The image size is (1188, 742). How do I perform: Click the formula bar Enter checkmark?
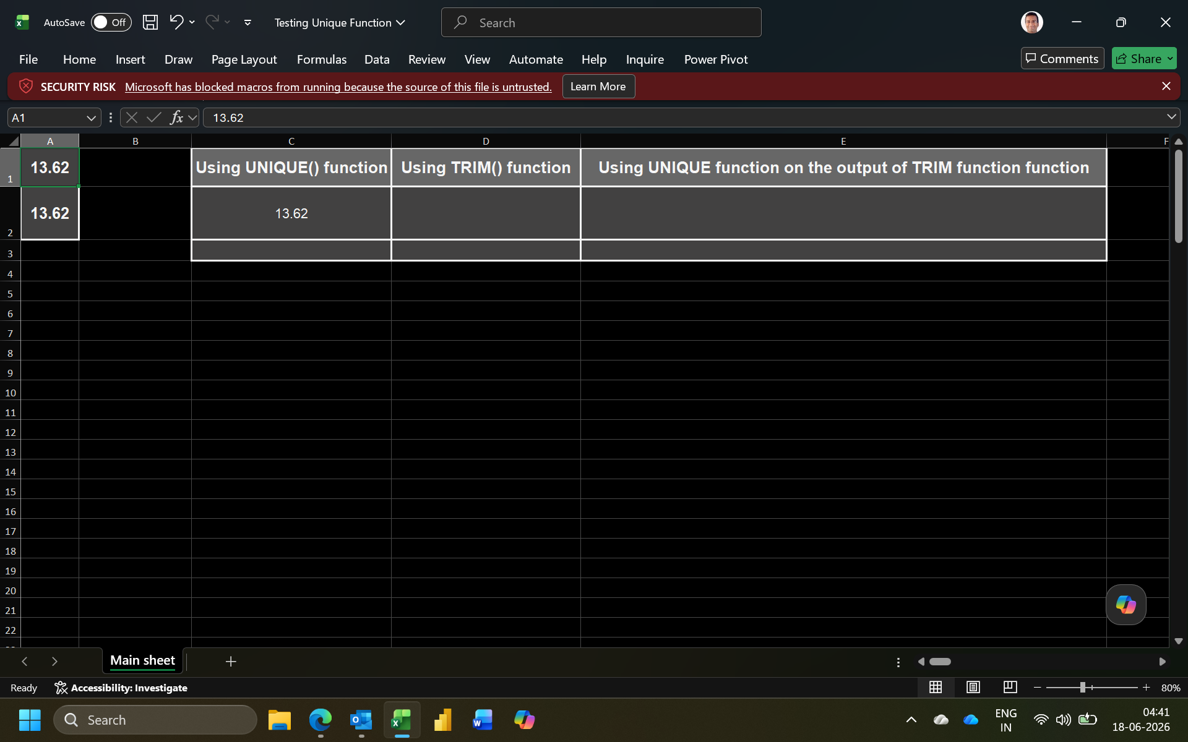tap(153, 117)
